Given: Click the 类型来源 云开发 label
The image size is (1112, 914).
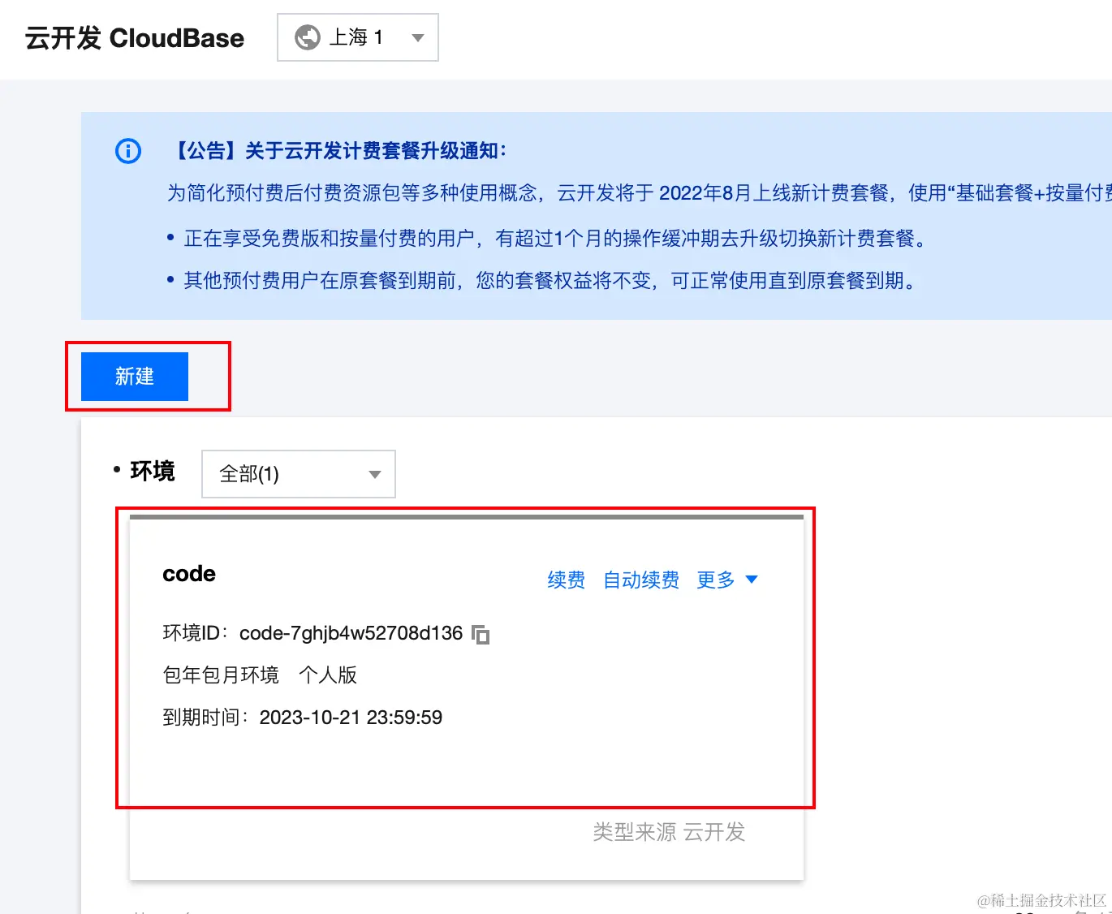Looking at the screenshot, I should tap(669, 832).
